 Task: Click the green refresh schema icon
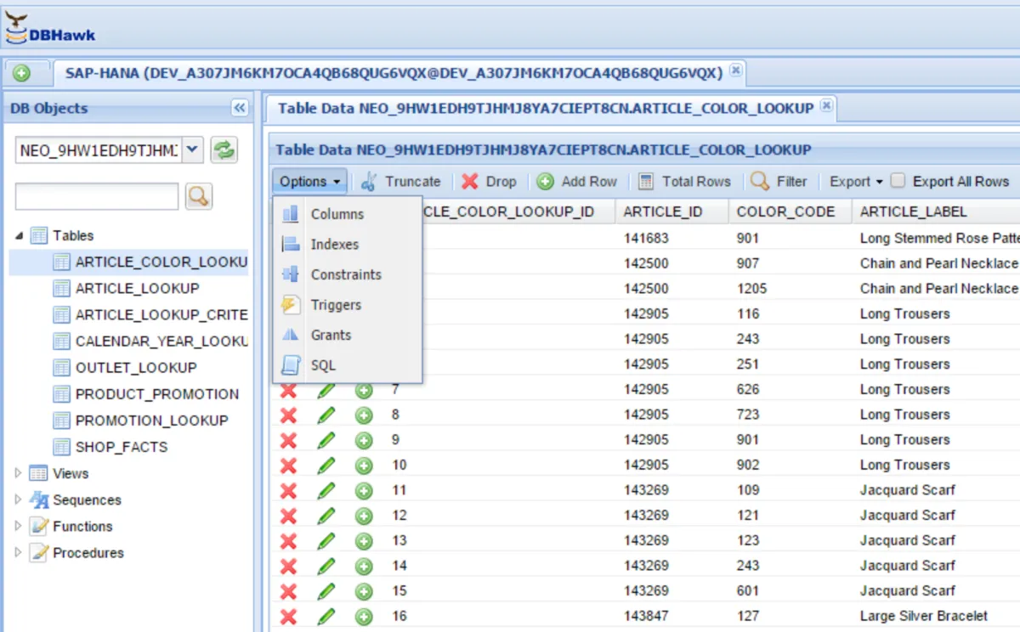point(224,150)
